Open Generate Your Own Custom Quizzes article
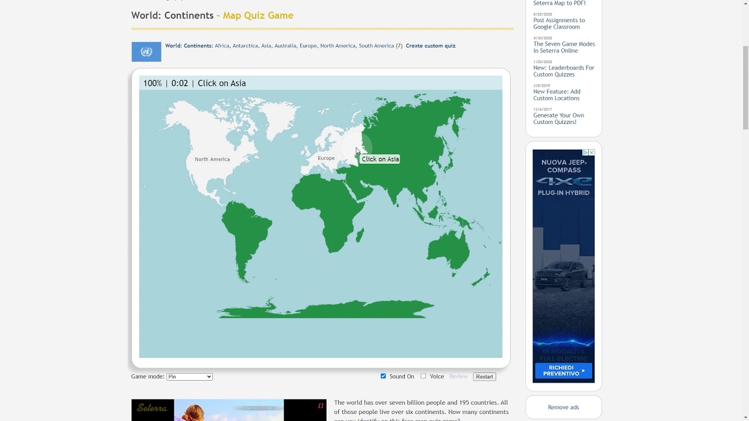This screenshot has height=421, width=749. click(558, 119)
